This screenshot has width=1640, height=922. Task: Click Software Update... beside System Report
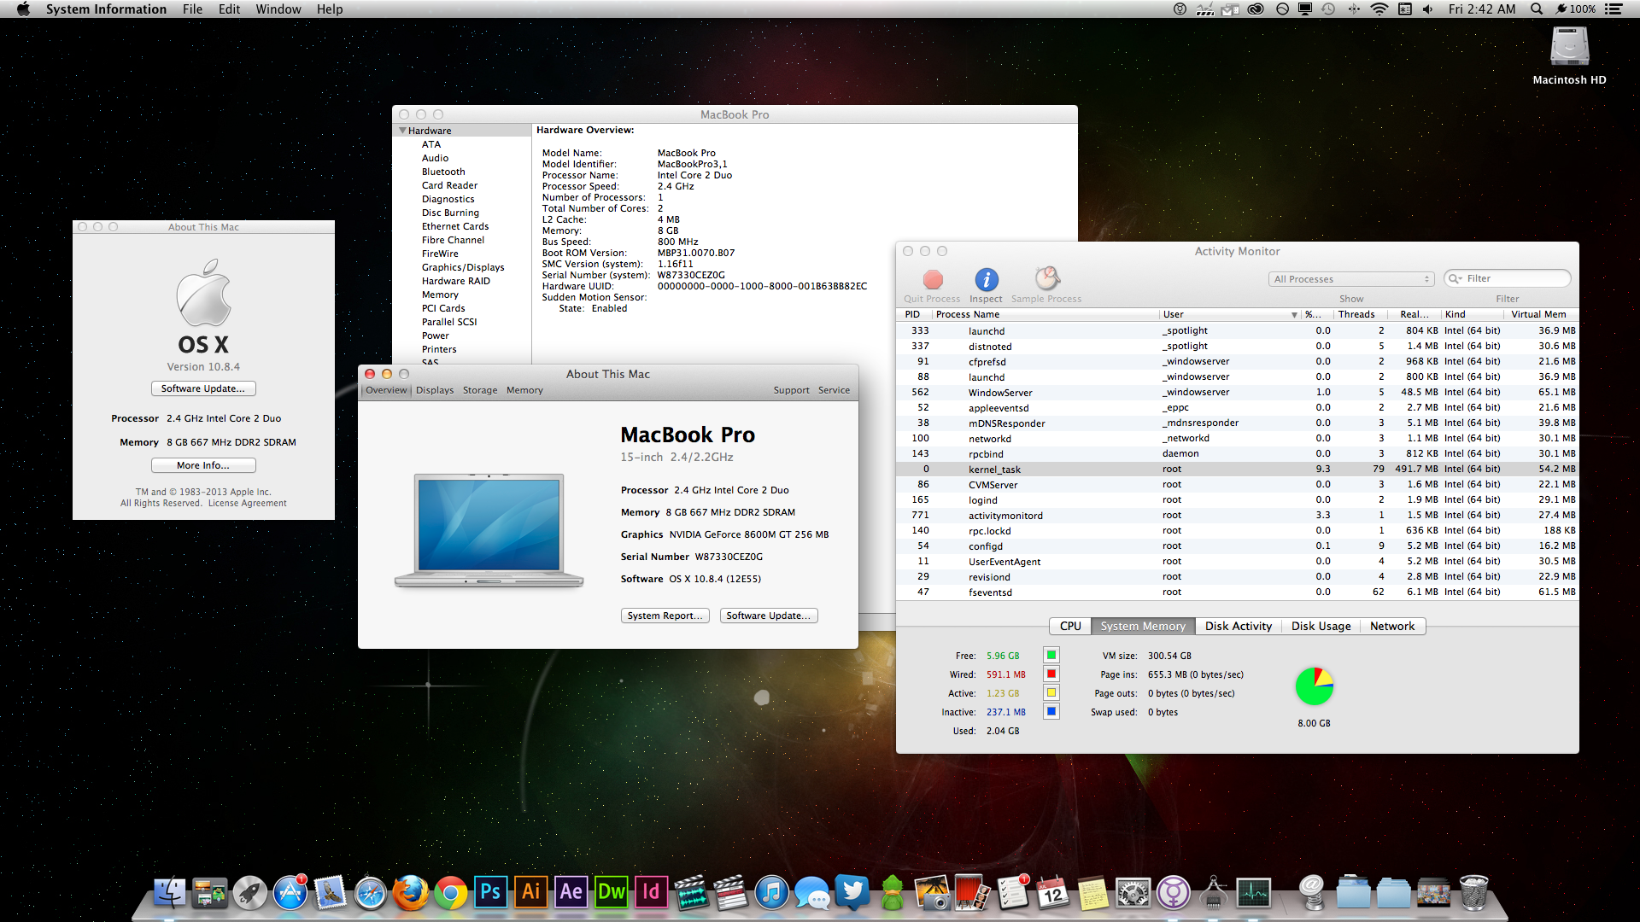(769, 616)
